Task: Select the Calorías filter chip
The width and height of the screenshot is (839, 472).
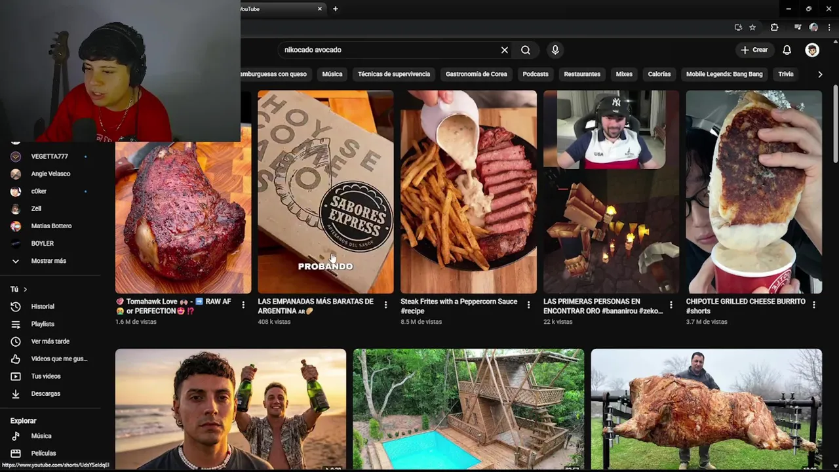Action: pos(659,74)
